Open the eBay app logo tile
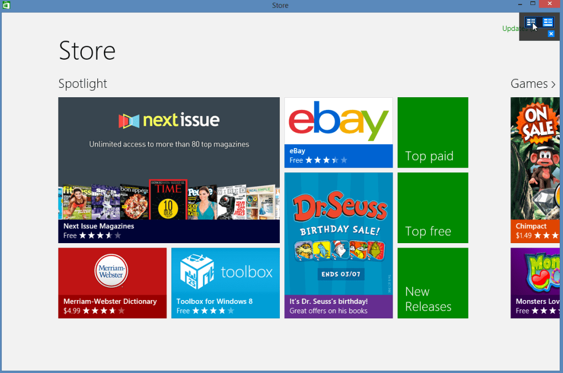 338,121
